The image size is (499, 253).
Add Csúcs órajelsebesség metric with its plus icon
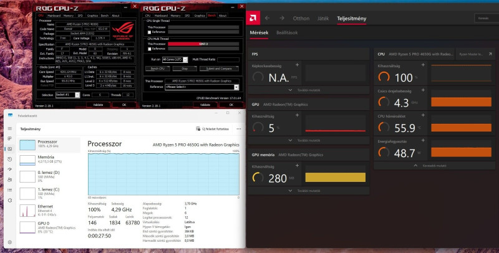point(423,90)
